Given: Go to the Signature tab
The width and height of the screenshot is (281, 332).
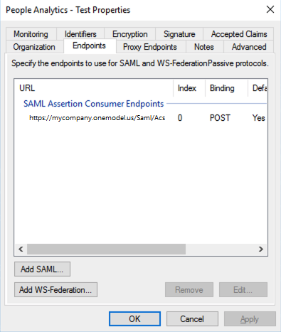Looking at the screenshot, I should point(179,34).
